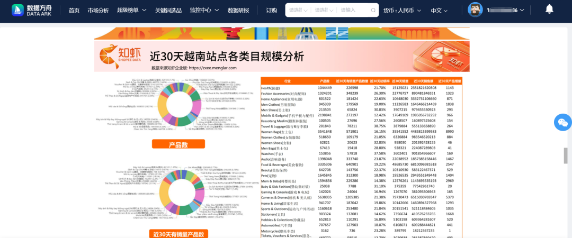Image resolution: width=572 pixels, height=238 pixels.
Task: Select the Cameras & Drones row
Action: pos(362,197)
